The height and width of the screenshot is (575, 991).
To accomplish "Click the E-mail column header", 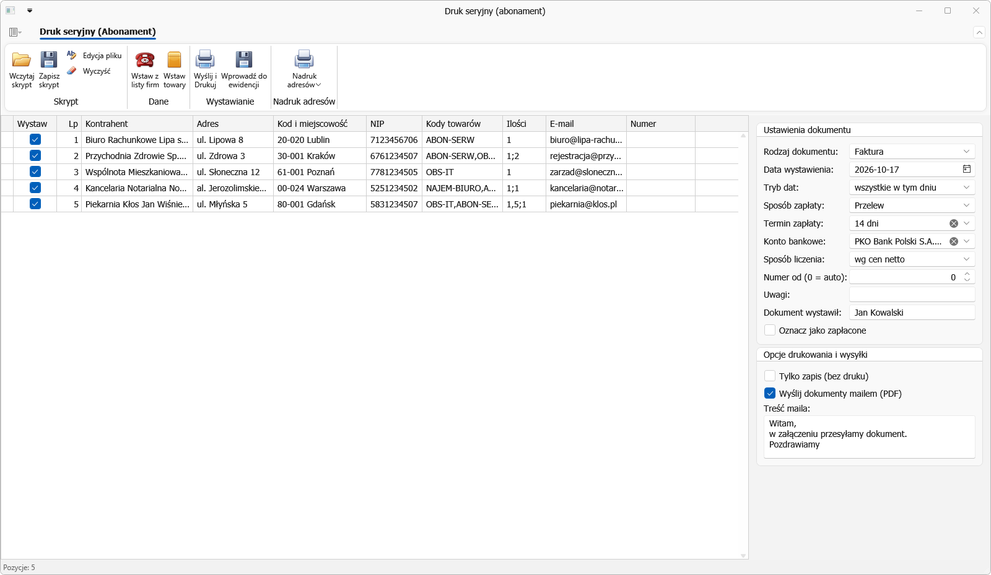I will coord(586,124).
